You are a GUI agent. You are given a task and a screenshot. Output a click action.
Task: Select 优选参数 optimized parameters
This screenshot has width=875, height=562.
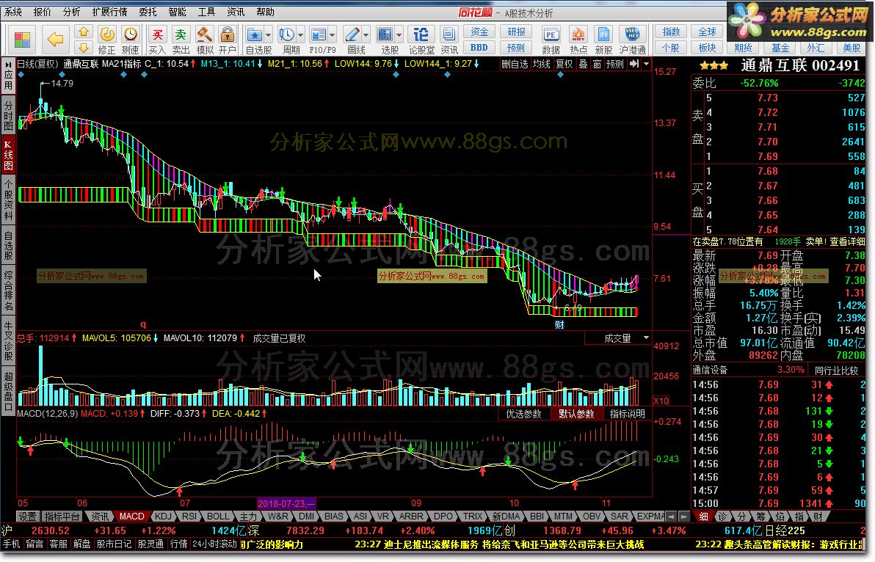[x=524, y=414]
